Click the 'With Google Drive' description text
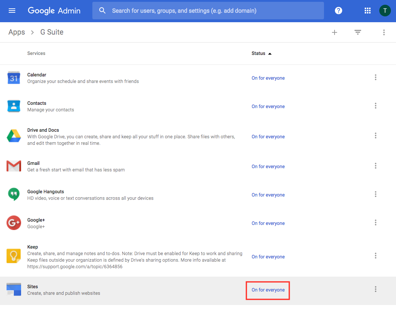This screenshot has width=396, height=309. coord(131,140)
